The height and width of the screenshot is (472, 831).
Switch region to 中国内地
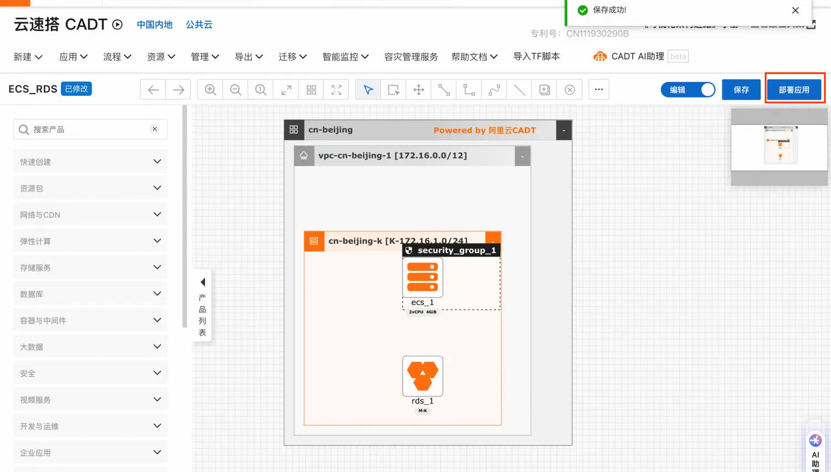click(x=155, y=24)
